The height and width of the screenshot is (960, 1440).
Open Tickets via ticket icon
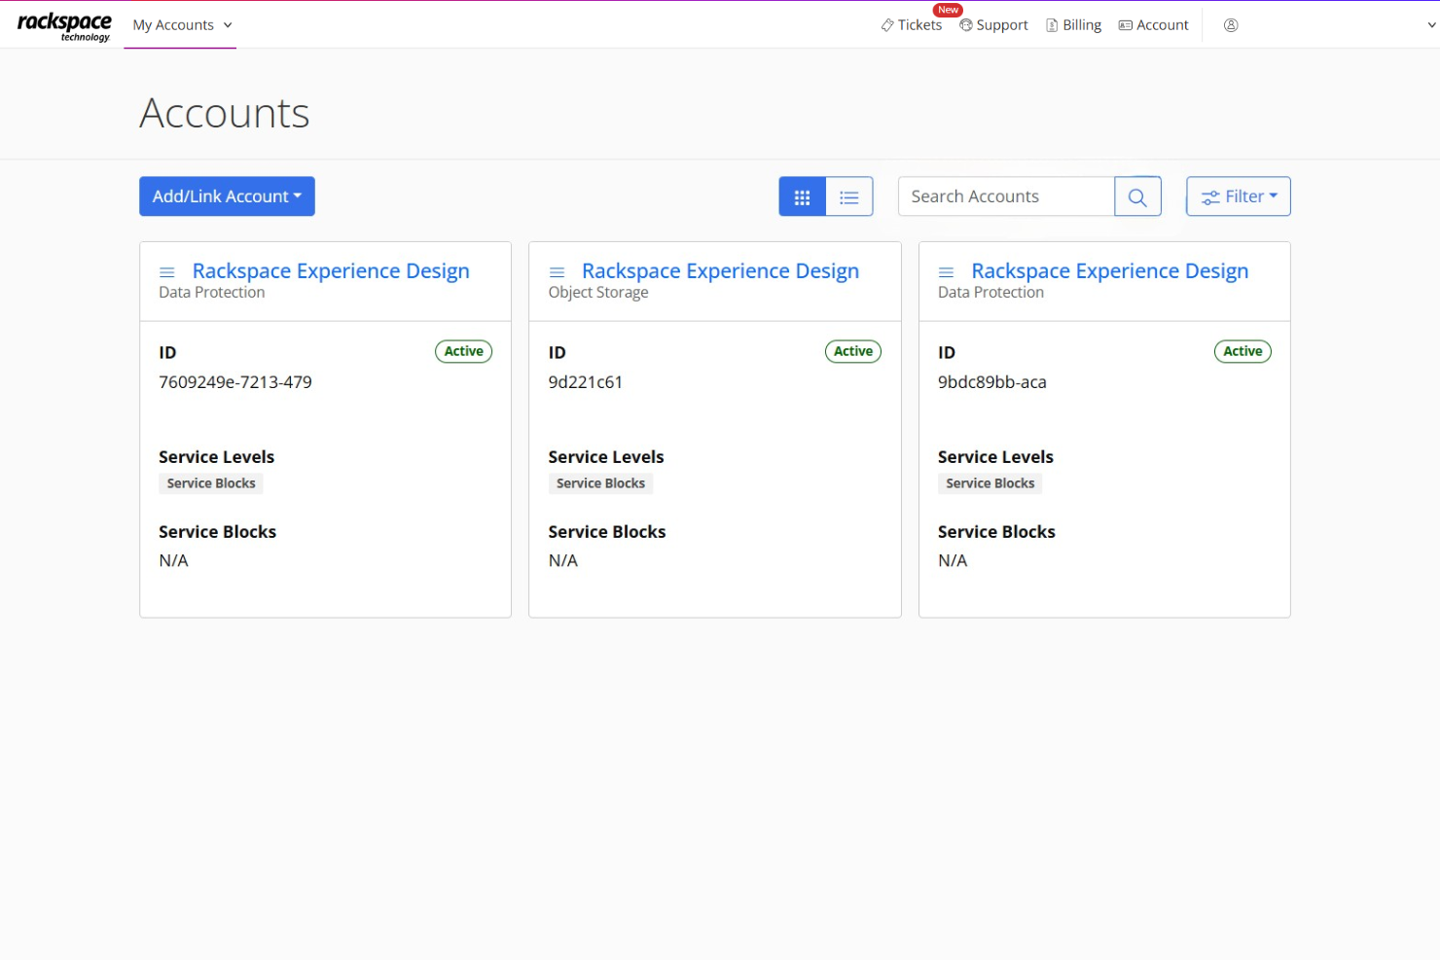[886, 24]
